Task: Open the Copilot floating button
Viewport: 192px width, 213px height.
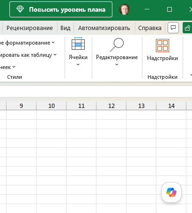Action: point(171,192)
